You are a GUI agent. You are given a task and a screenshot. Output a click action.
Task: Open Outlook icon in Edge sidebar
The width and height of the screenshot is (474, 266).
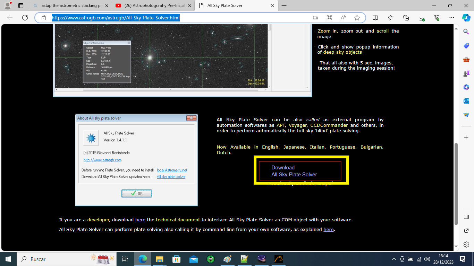click(x=466, y=101)
